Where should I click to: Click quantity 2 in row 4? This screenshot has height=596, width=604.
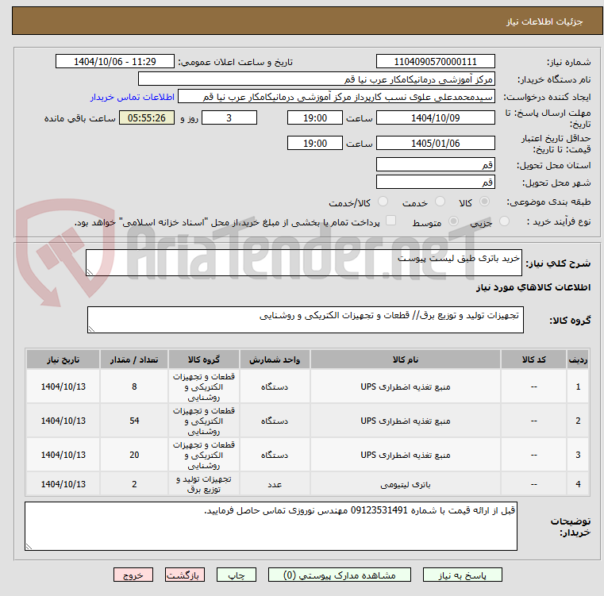[134, 484]
